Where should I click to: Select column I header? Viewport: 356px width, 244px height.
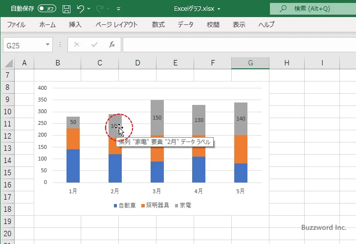[x=322, y=63]
